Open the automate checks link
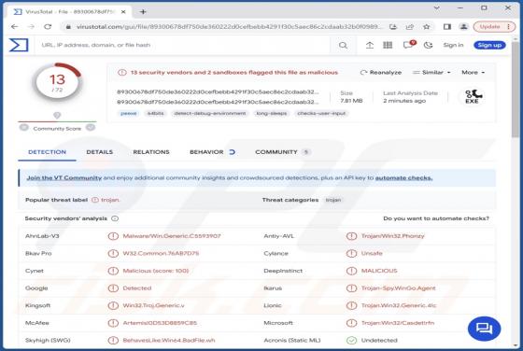523x351 pixels. click(x=403, y=178)
